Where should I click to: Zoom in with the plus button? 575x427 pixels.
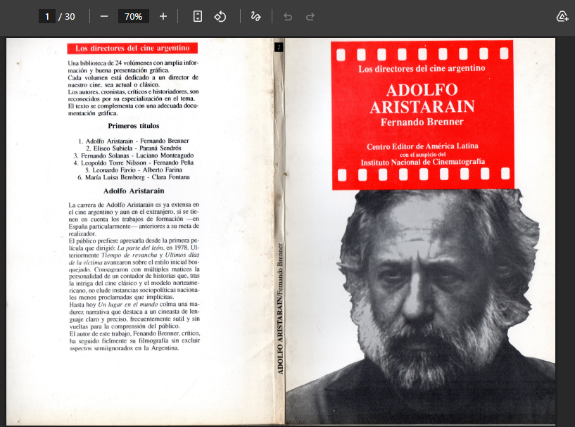pyautogui.click(x=163, y=16)
